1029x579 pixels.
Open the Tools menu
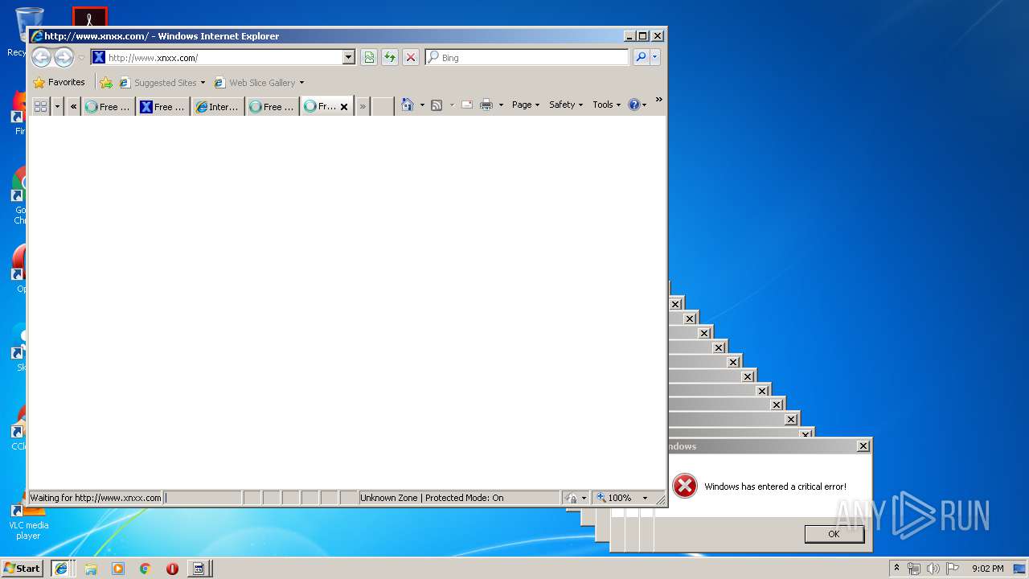(x=606, y=105)
